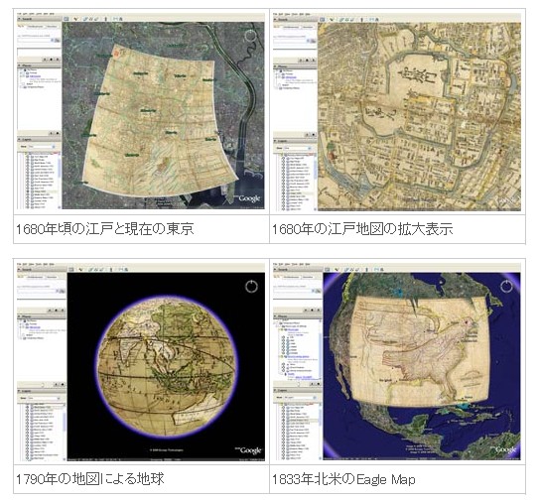Click the caption text 1680年の江戸地図の拡大表示
539x501 pixels.
coord(362,229)
